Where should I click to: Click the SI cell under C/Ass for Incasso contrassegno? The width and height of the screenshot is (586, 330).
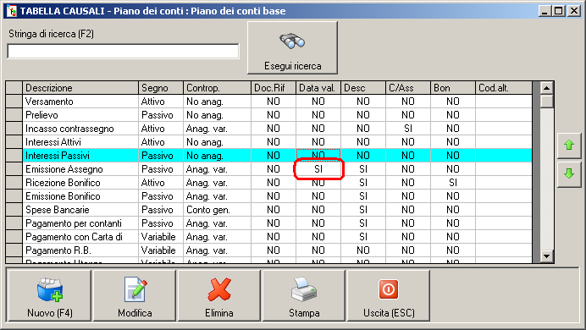tap(407, 129)
